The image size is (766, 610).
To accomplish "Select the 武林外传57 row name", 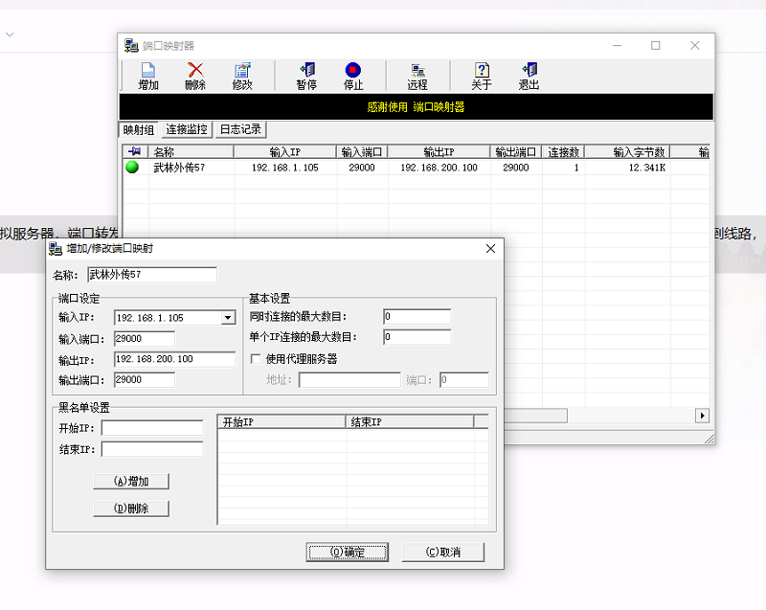I will (179, 168).
